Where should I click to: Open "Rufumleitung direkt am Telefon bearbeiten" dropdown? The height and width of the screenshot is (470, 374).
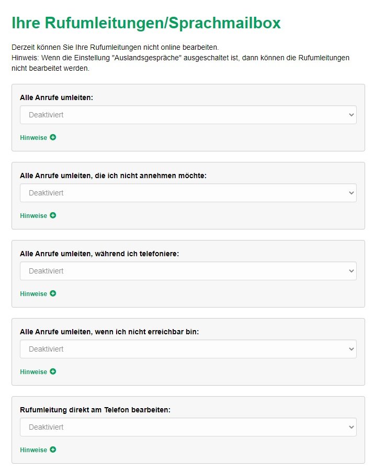pyautogui.click(x=188, y=427)
